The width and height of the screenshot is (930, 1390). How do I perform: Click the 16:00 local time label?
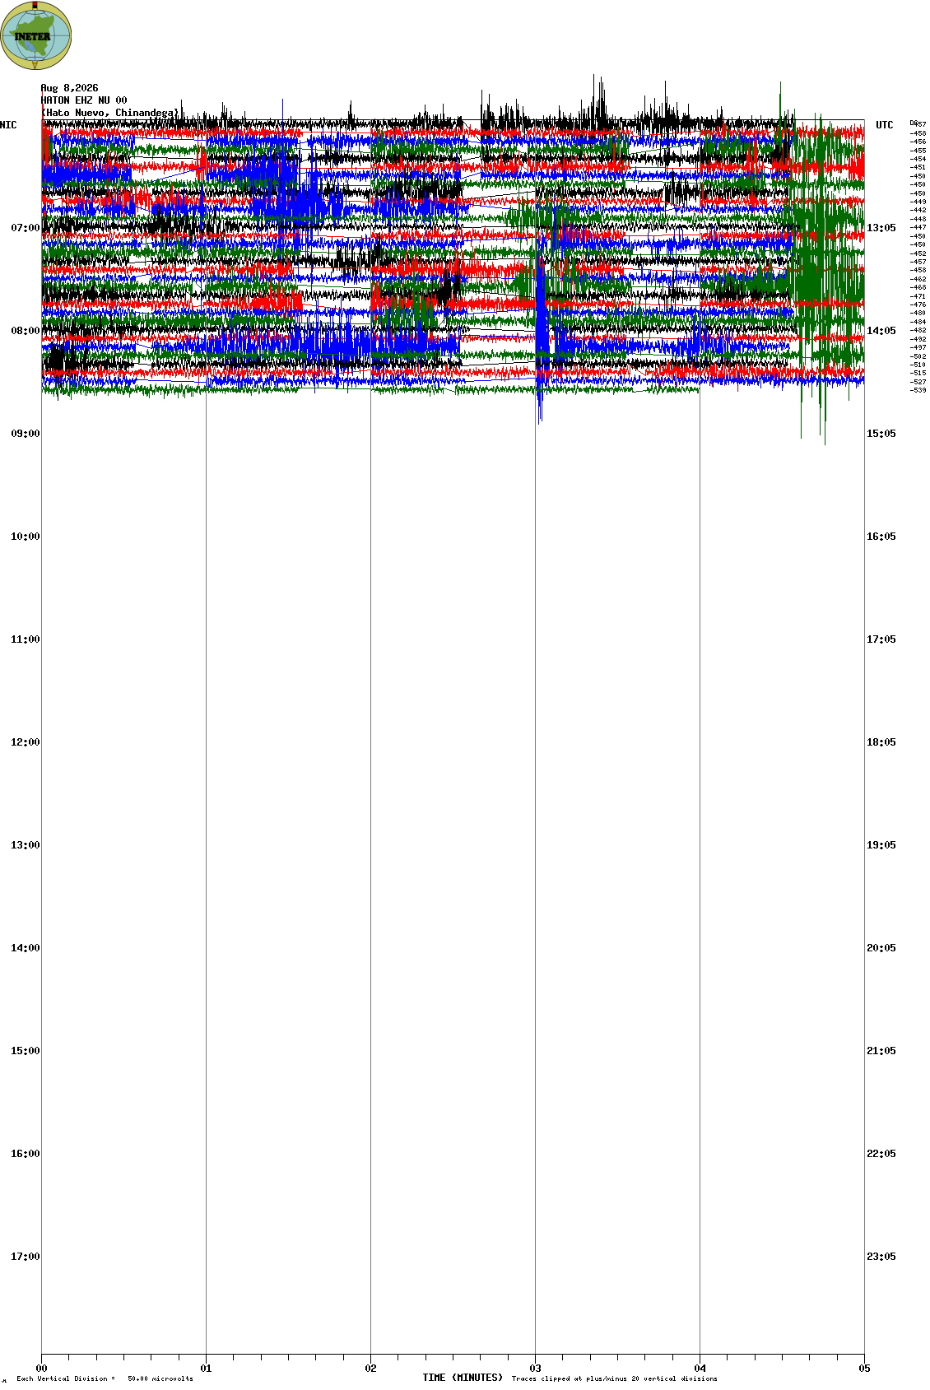[25, 1154]
